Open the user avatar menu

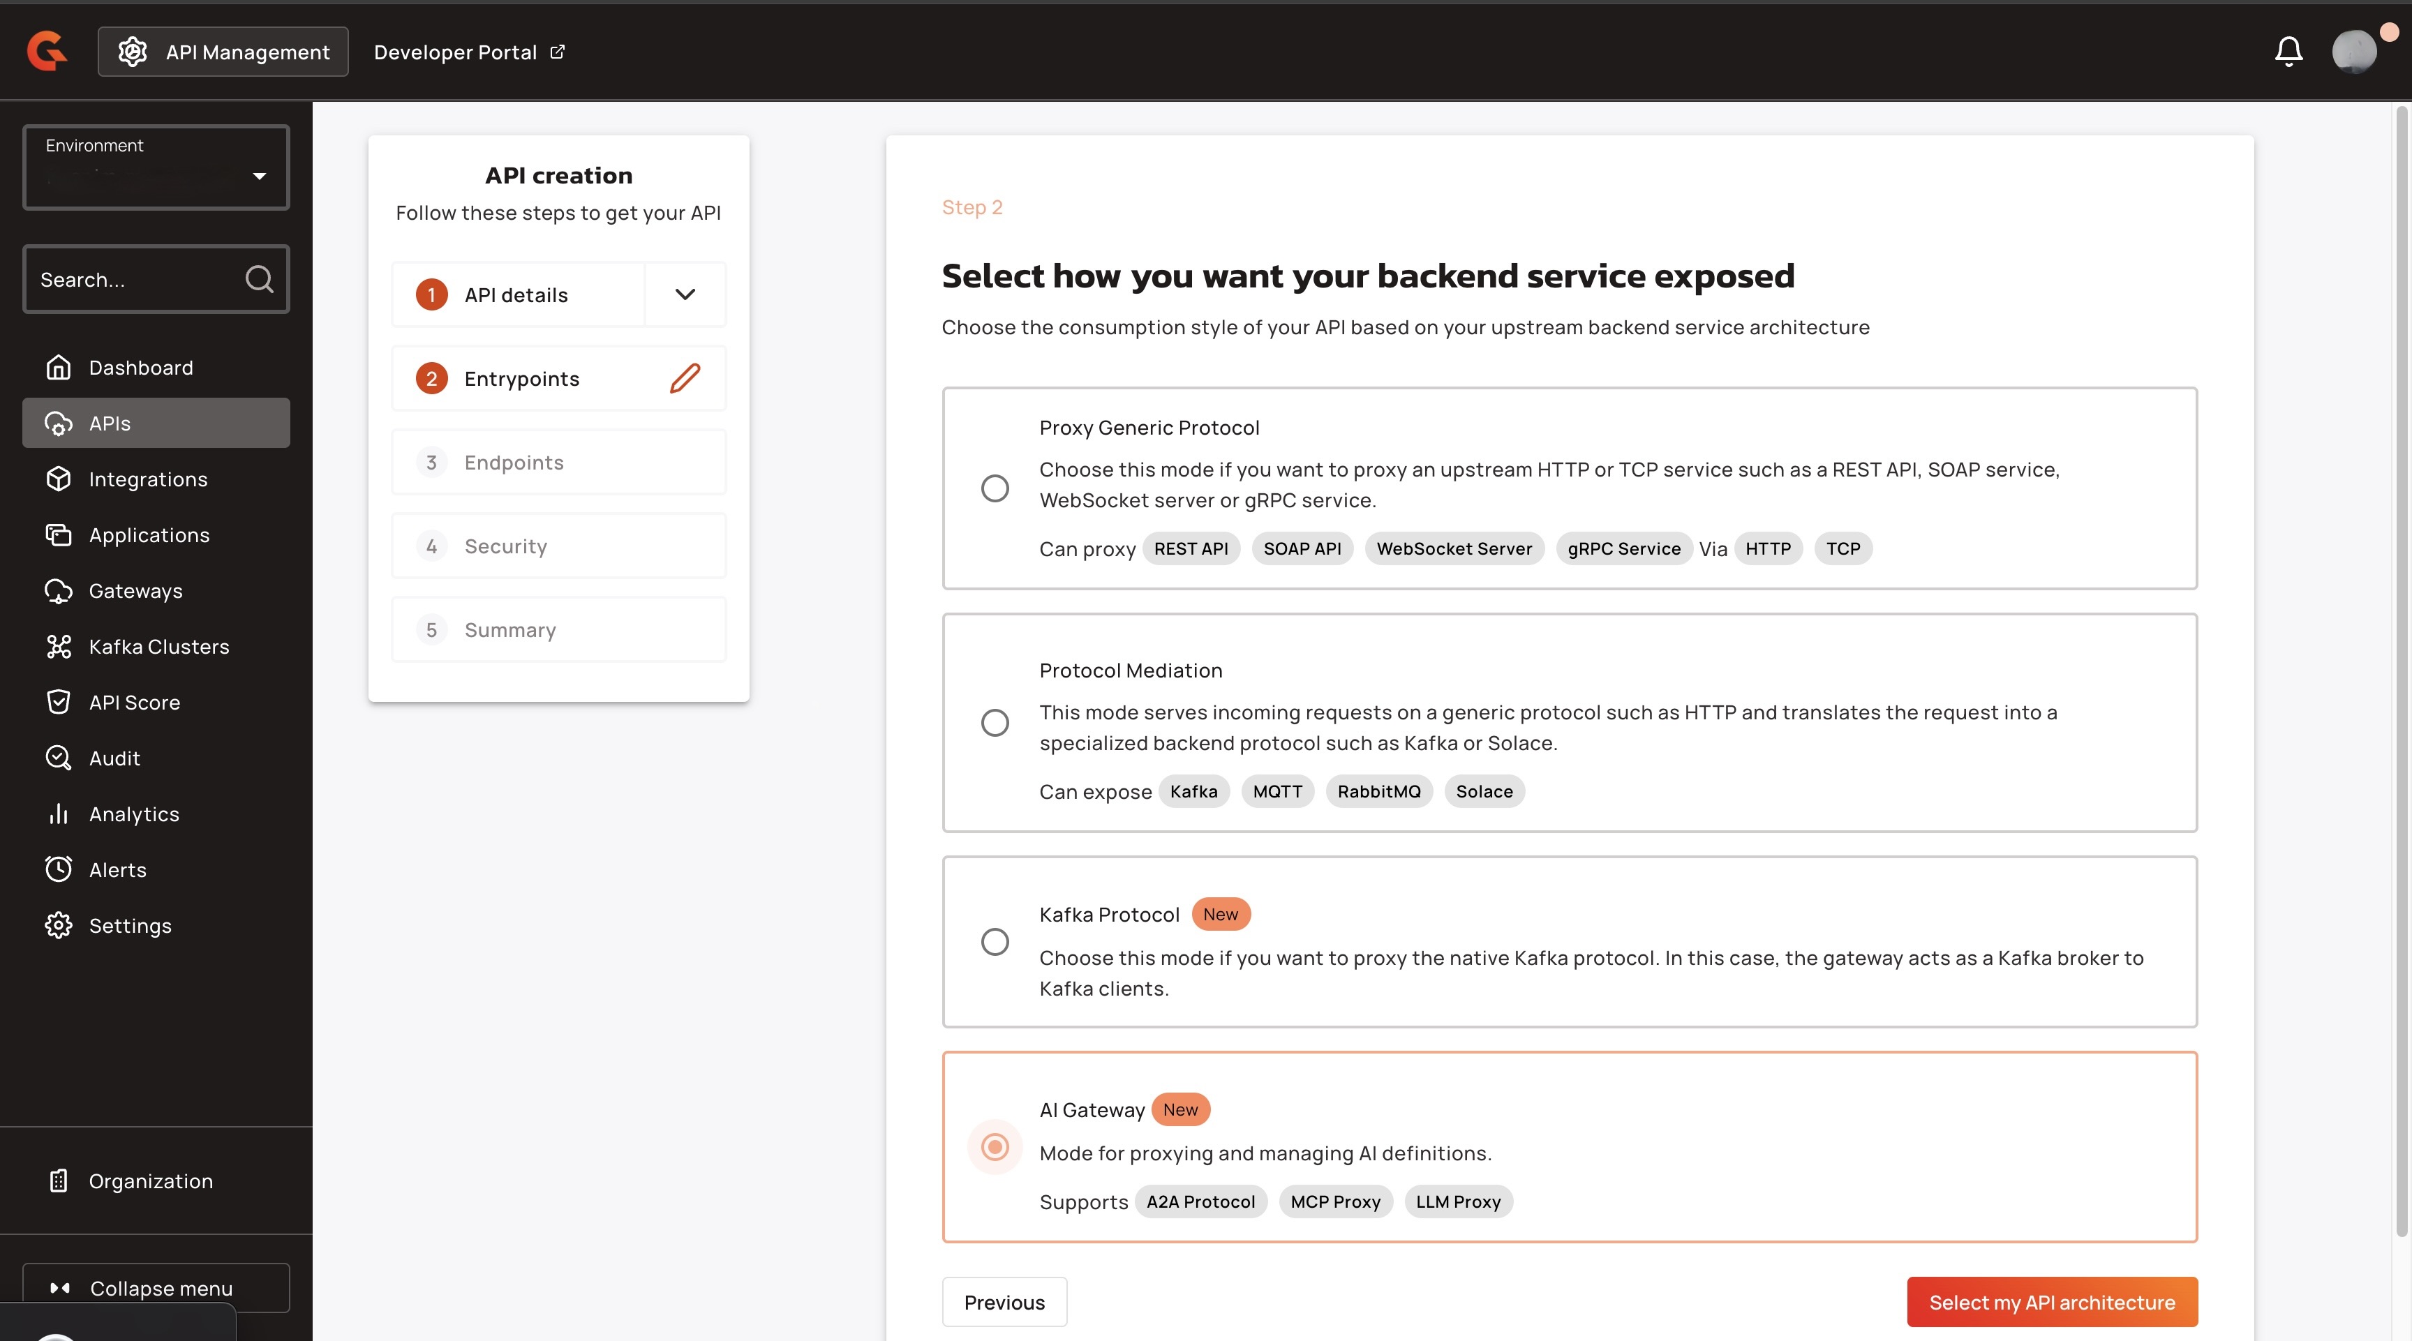2353,52
